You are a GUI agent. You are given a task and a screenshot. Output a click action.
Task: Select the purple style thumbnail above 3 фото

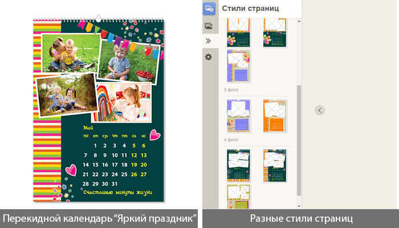point(238,66)
